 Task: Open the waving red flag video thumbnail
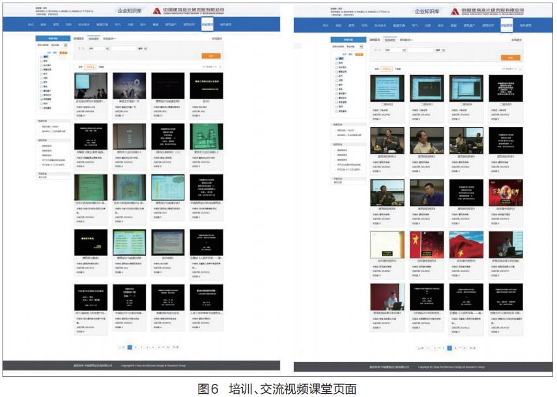pos(466,245)
